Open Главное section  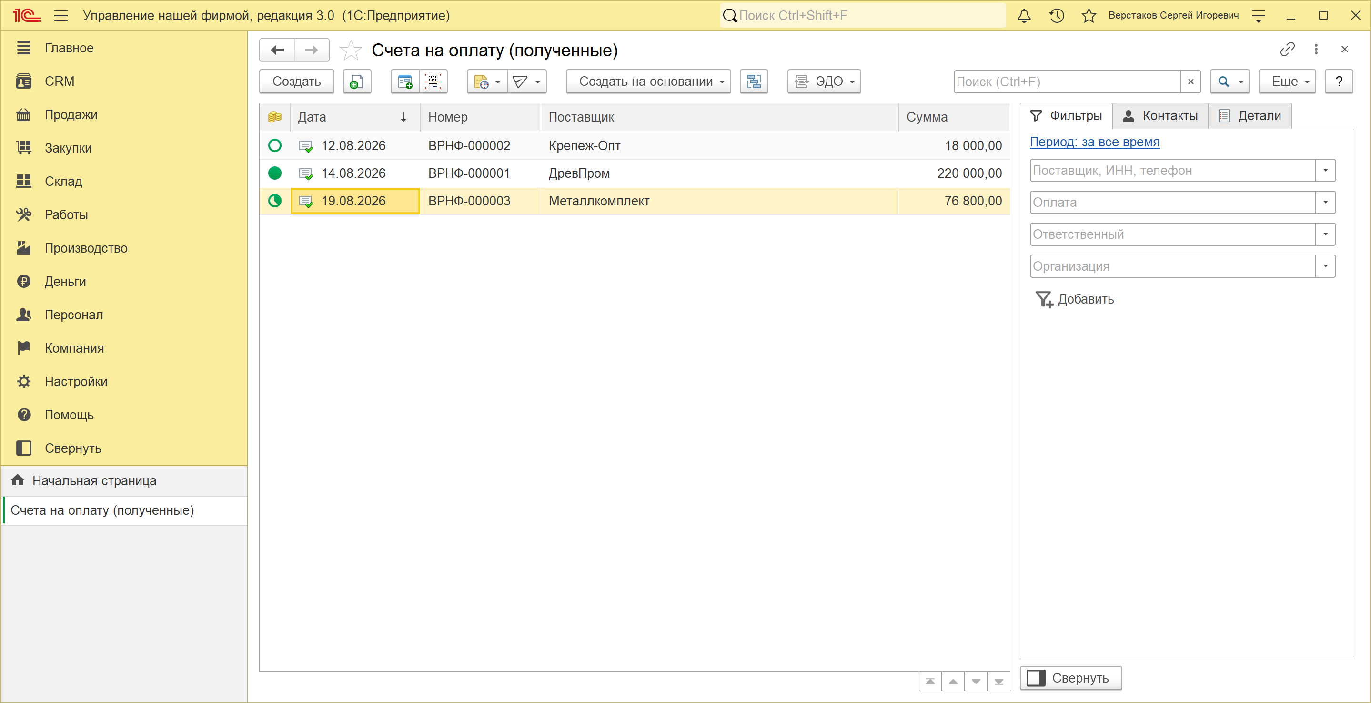point(69,48)
